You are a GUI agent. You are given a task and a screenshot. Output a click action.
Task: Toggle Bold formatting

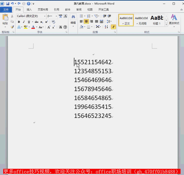click(19, 22)
